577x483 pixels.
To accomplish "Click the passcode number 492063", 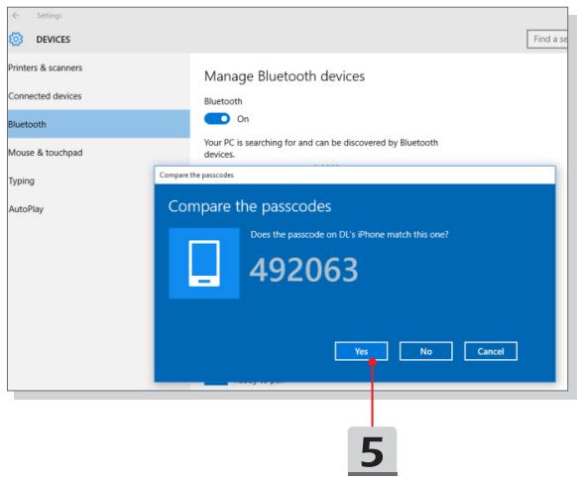I will [303, 270].
